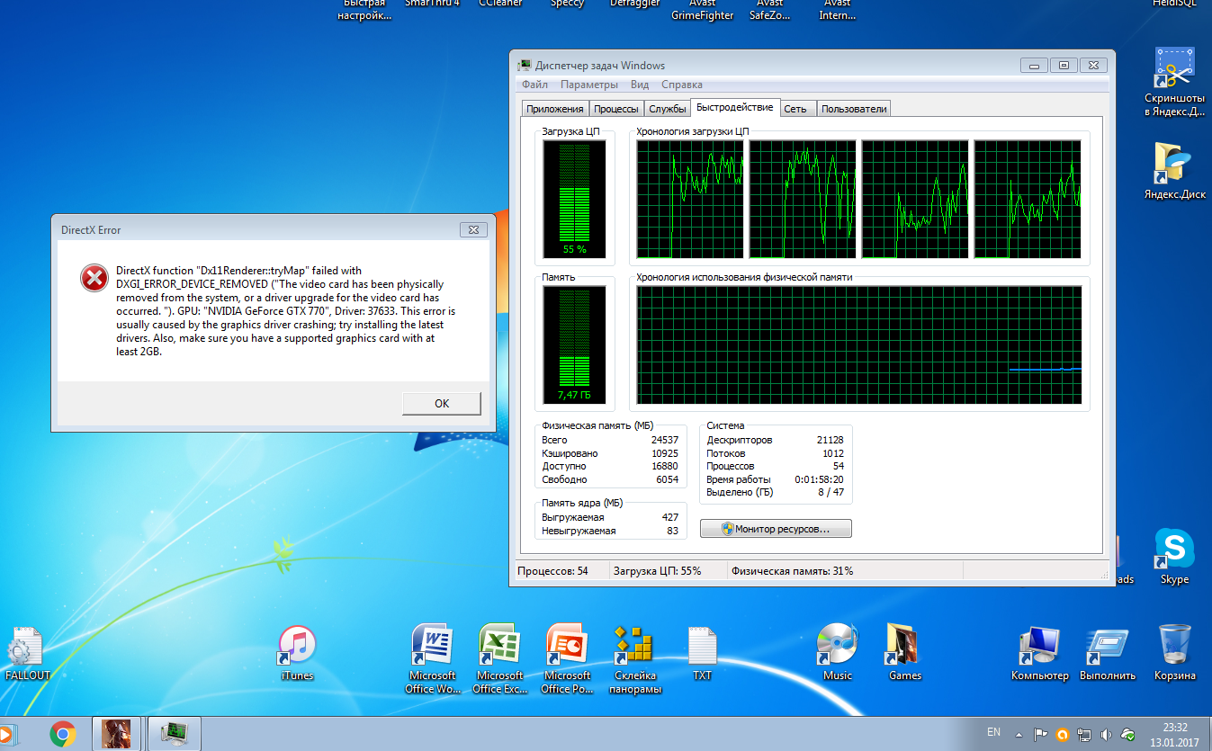This screenshot has height=751, width=1212.
Task: Open the Компьютер desktop icon
Action: pos(1039,653)
